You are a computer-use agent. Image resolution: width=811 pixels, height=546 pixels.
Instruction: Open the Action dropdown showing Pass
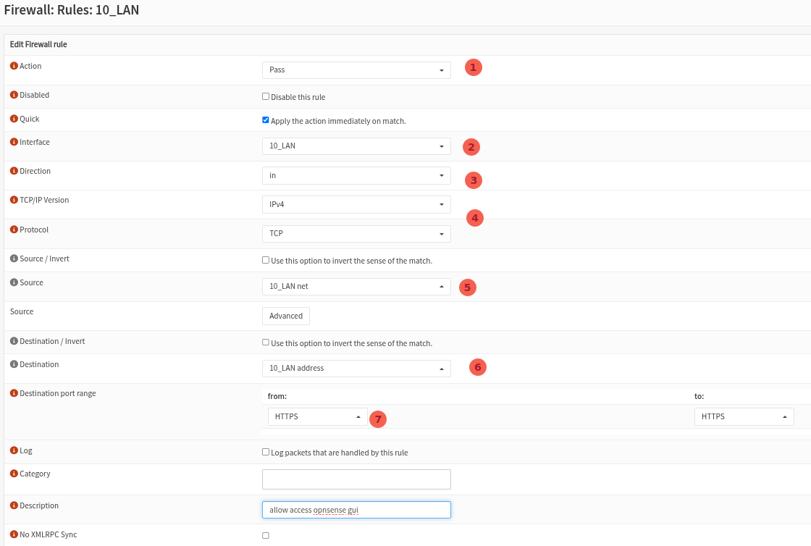[x=356, y=70]
